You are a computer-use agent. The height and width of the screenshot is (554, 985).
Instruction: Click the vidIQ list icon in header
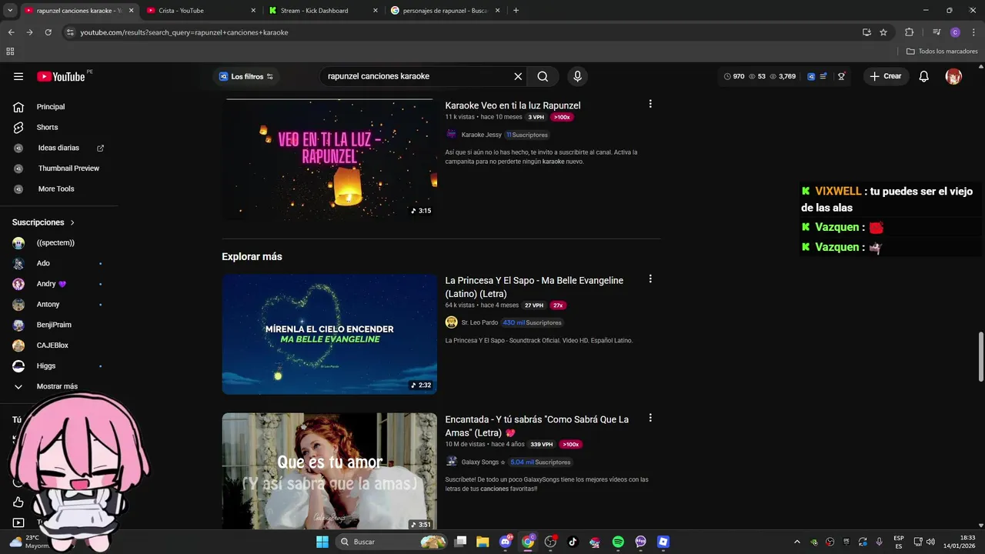823,76
